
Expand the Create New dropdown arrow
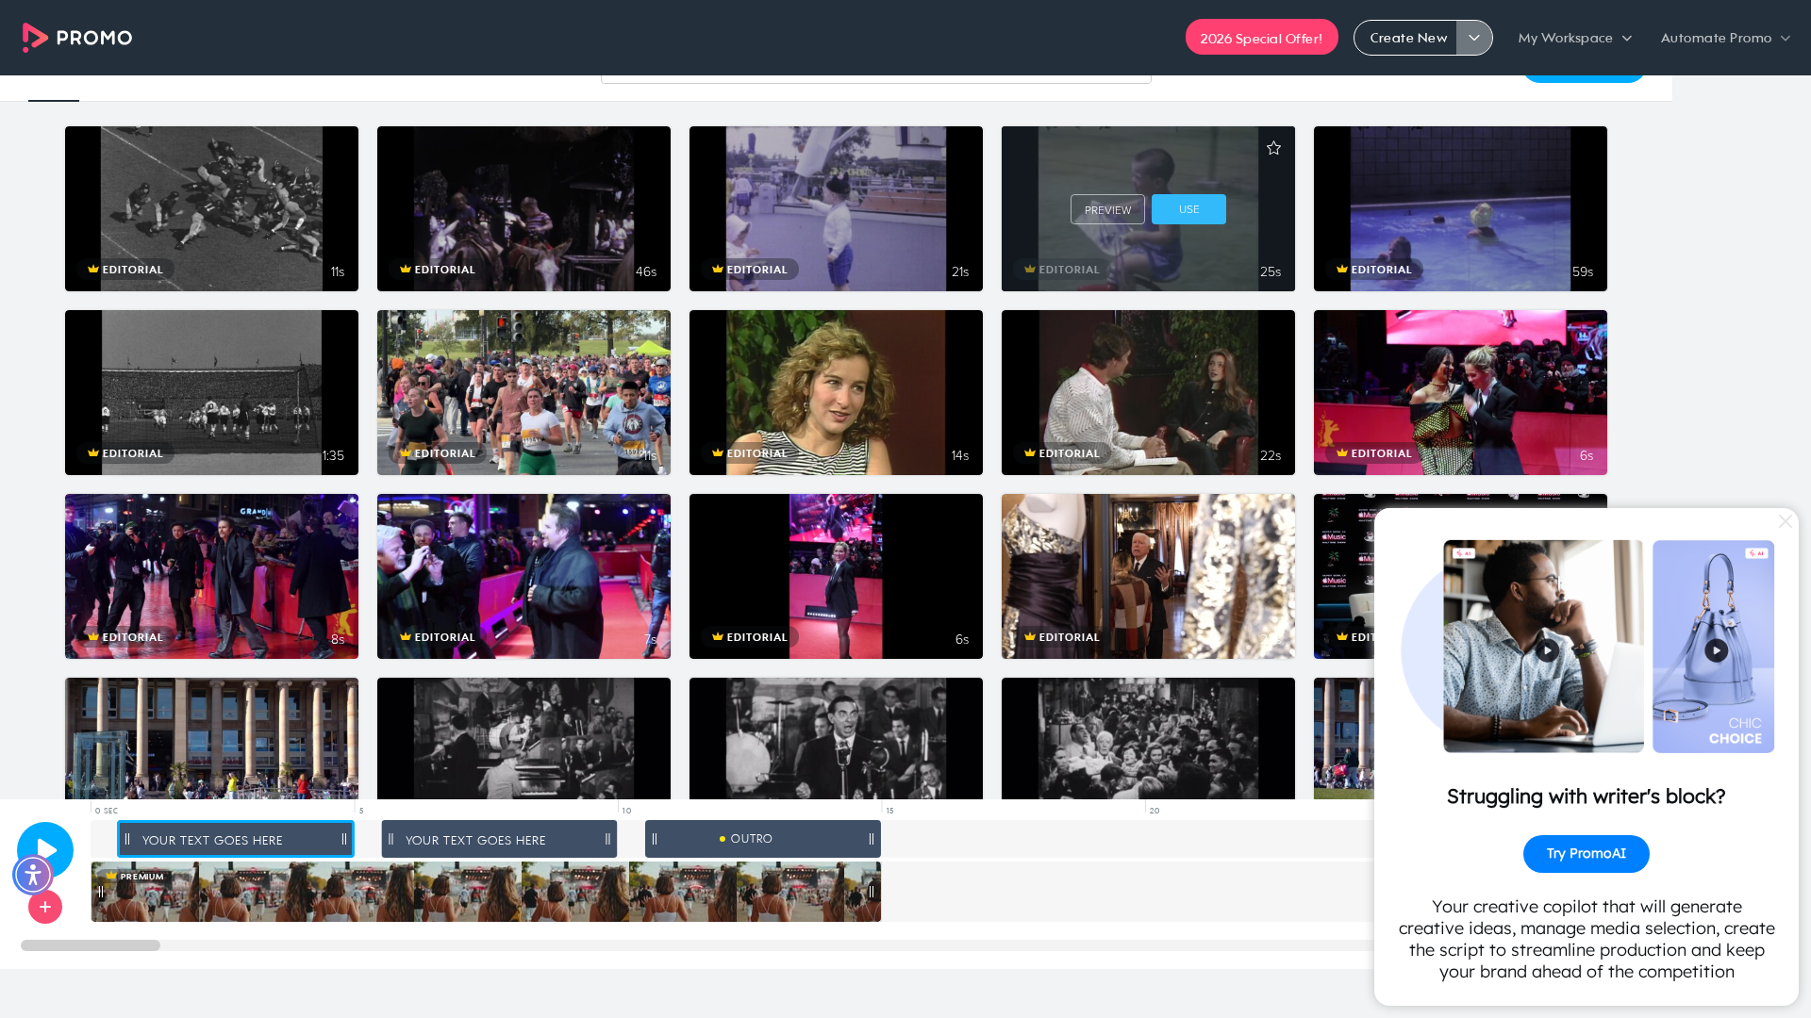(1474, 38)
